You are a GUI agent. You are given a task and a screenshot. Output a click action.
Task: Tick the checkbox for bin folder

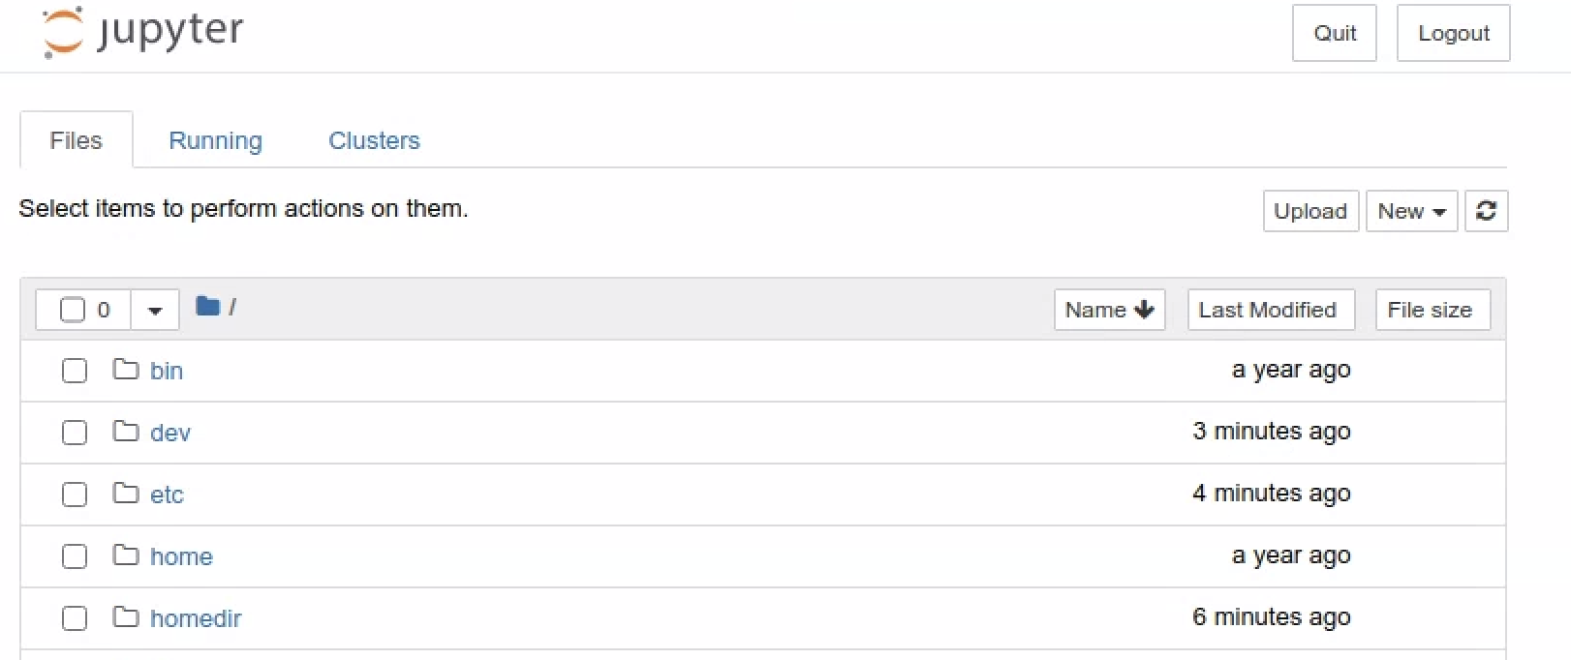coord(75,371)
